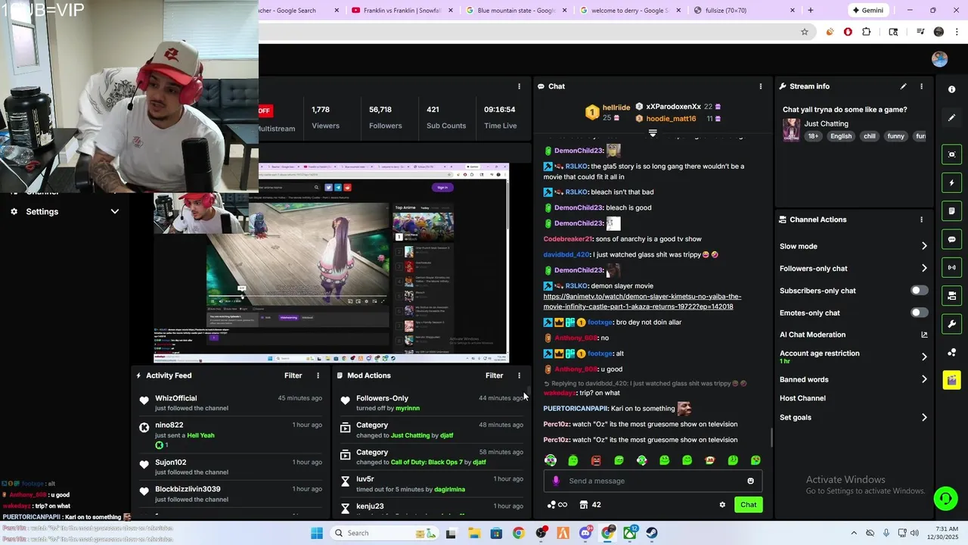Click the Host Channel action

point(802,398)
